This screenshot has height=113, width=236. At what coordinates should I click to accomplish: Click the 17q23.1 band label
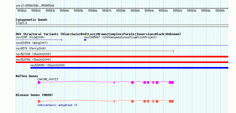coord(22,23)
